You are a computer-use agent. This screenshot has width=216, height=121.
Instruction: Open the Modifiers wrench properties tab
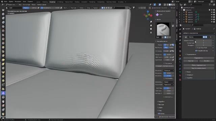tap(180, 59)
